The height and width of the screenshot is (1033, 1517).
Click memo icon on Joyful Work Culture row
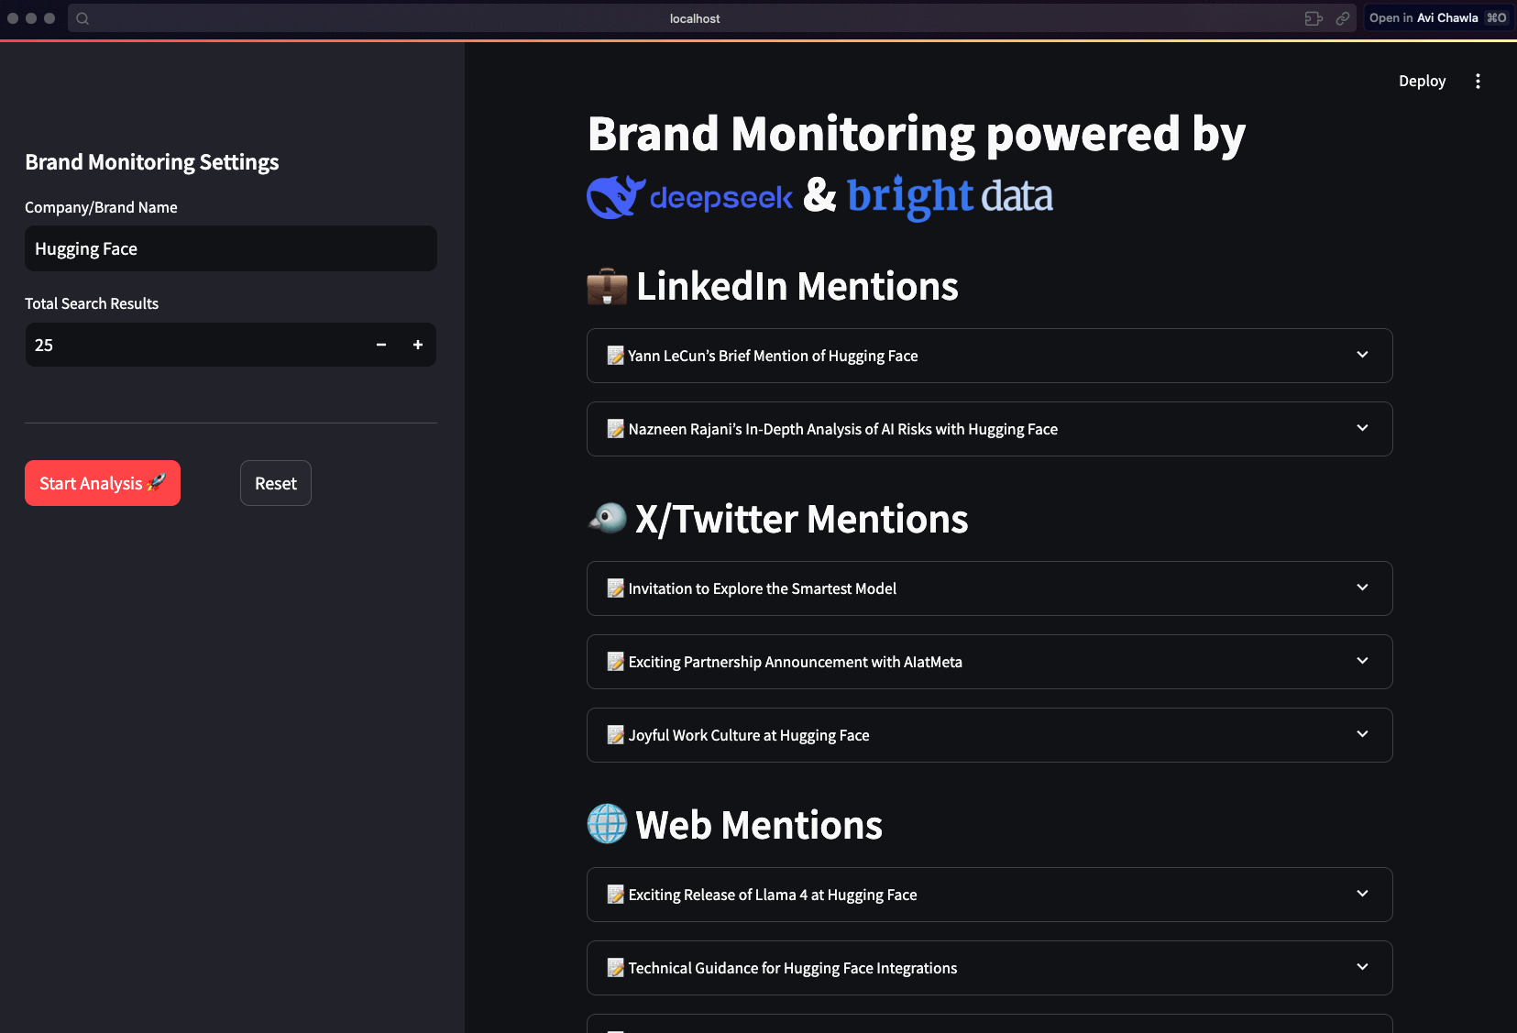[616, 735]
